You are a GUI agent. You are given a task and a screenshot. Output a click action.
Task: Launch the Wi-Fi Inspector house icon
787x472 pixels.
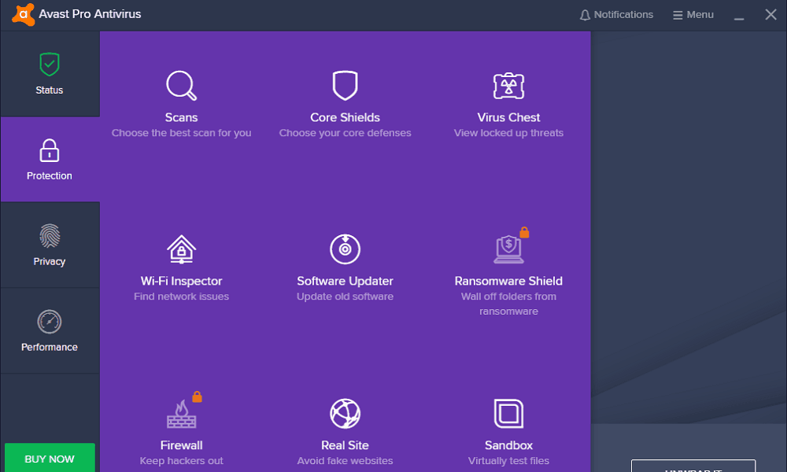pyautogui.click(x=181, y=249)
